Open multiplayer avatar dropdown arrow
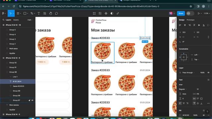Screen dimensions: 212x119 tap(174, 13)
